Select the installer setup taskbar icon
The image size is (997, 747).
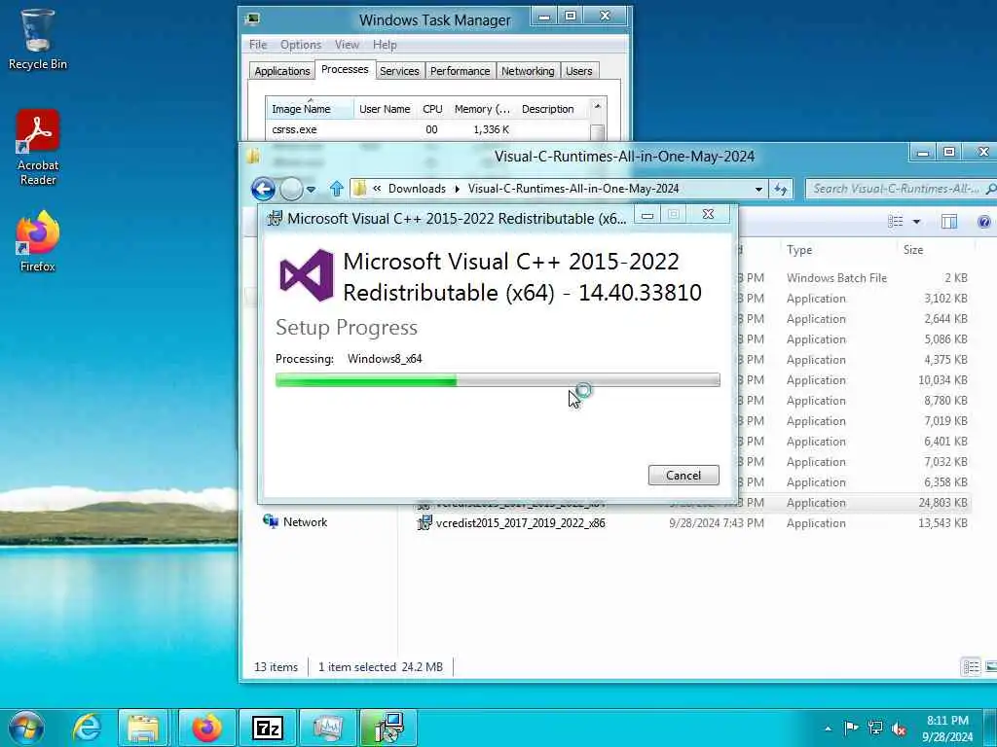coord(388,728)
